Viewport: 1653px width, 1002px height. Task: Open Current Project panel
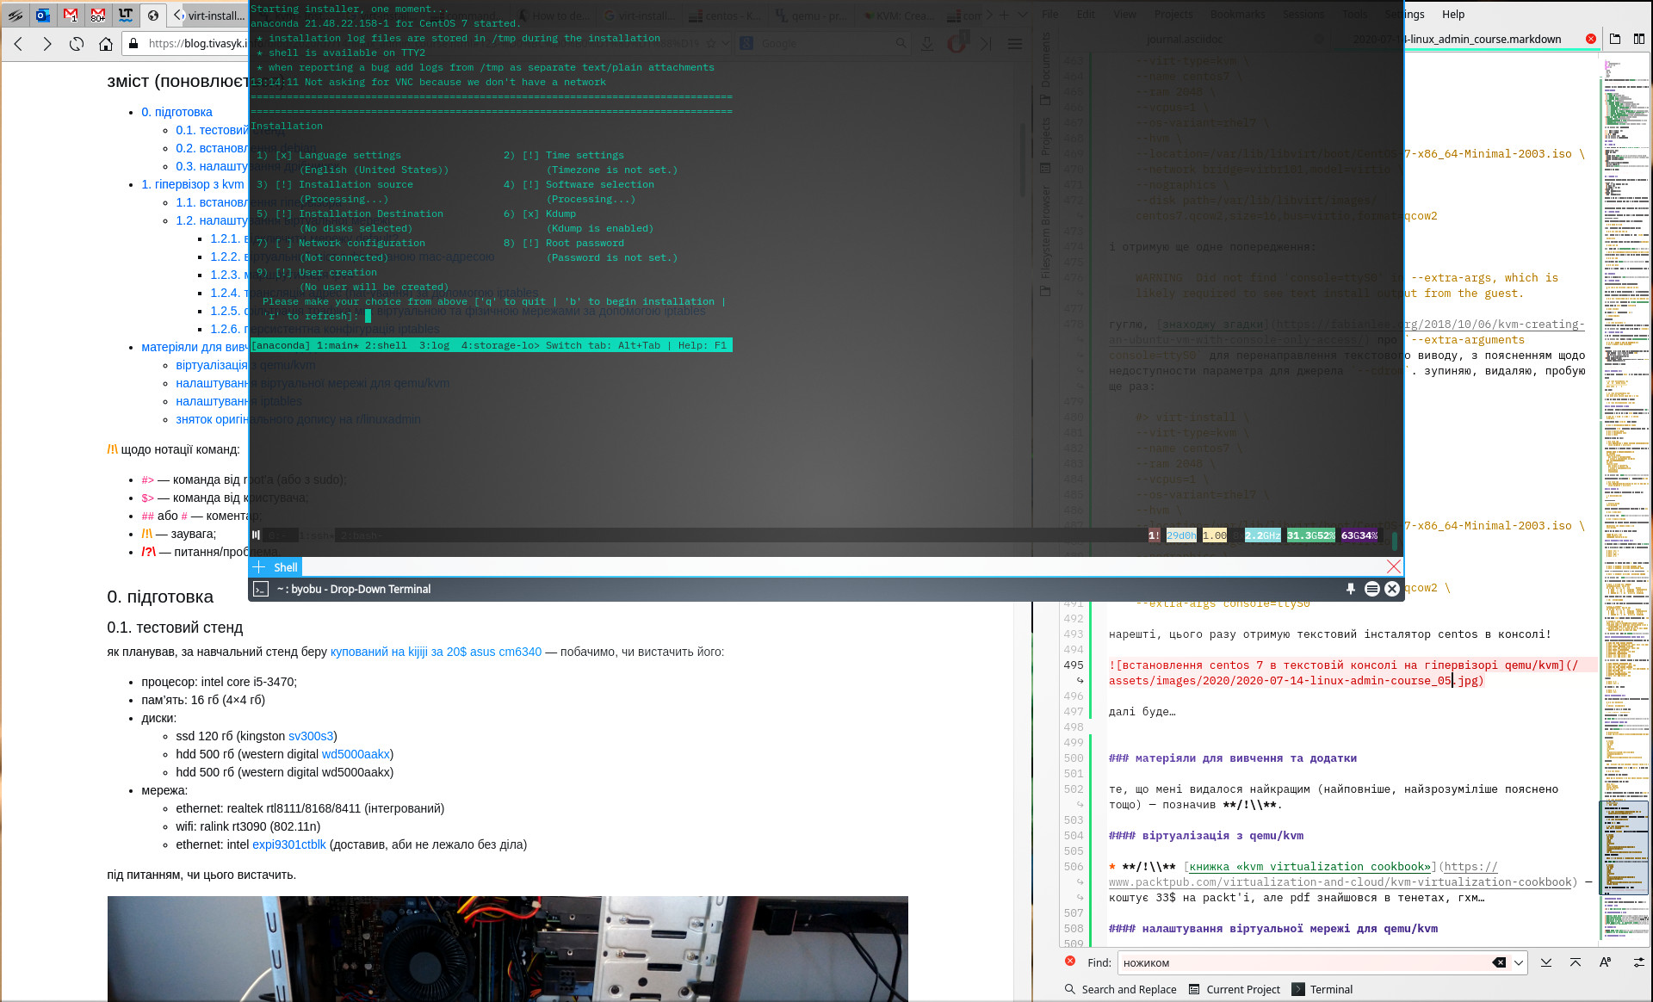click(1235, 989)
